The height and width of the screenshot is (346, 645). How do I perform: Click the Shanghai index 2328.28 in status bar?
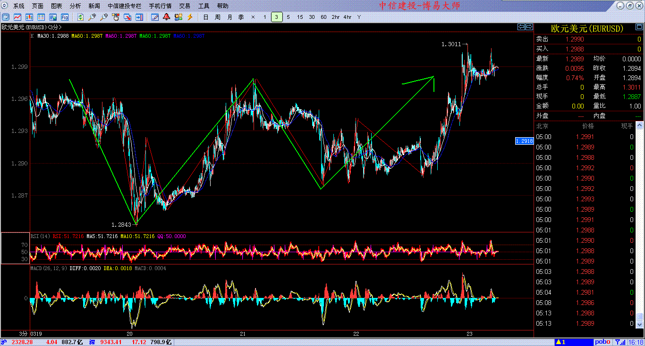(x=22, y=342)
